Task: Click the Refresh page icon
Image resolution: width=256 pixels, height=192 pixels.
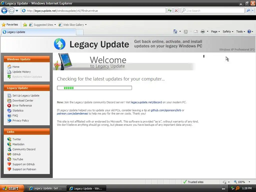Action: click(x=170, y=10)
